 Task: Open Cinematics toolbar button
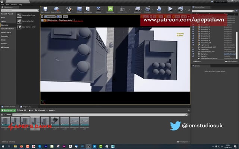pyautogui.click(x=148, y=10)
